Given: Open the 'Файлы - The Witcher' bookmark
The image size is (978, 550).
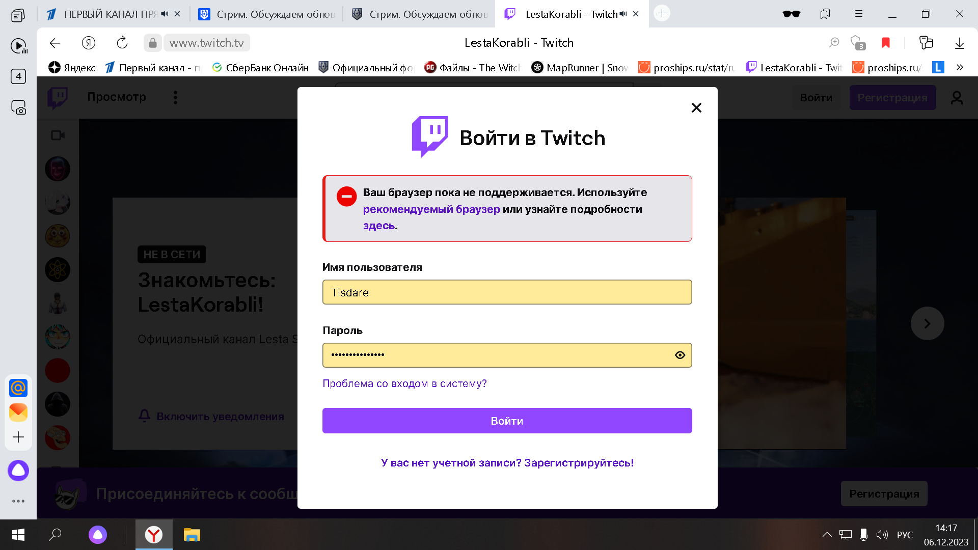Looking at the screenshot, I should click(472, 68).
